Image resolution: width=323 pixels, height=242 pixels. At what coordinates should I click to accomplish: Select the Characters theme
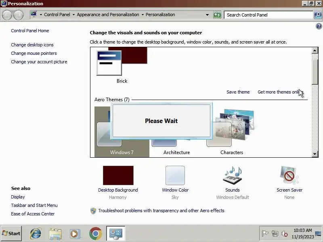232,132
